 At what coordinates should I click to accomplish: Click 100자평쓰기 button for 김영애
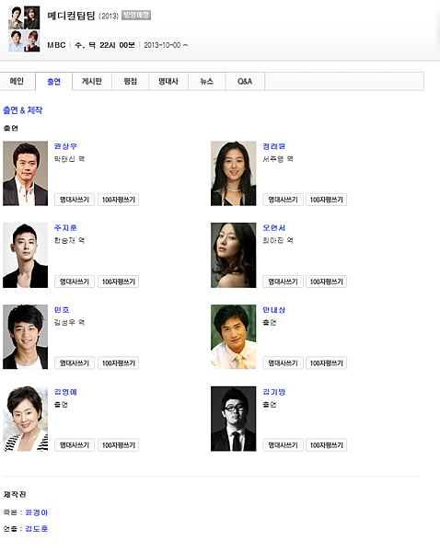click(119, 445)
